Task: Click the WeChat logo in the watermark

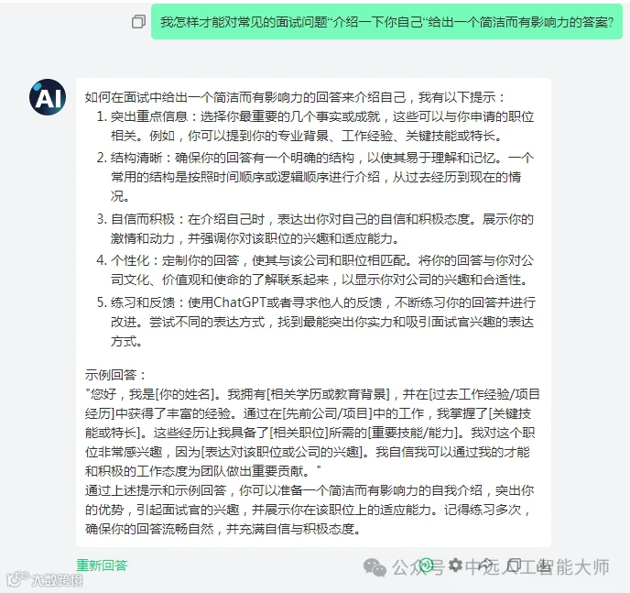Action: click(x=375, y=567)
